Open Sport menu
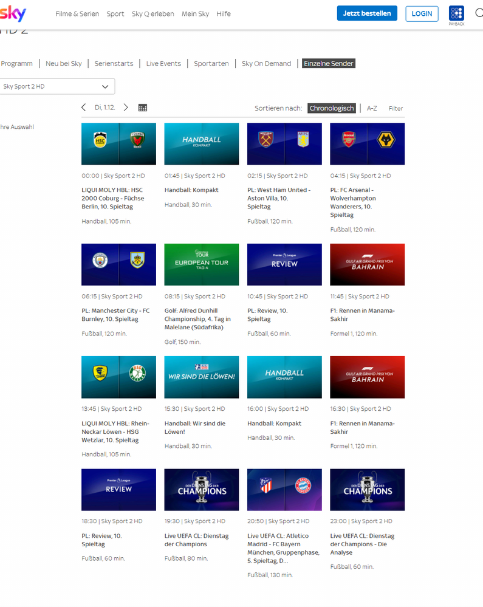The height and width of the screenshot is (607, 483). [115, 14]
